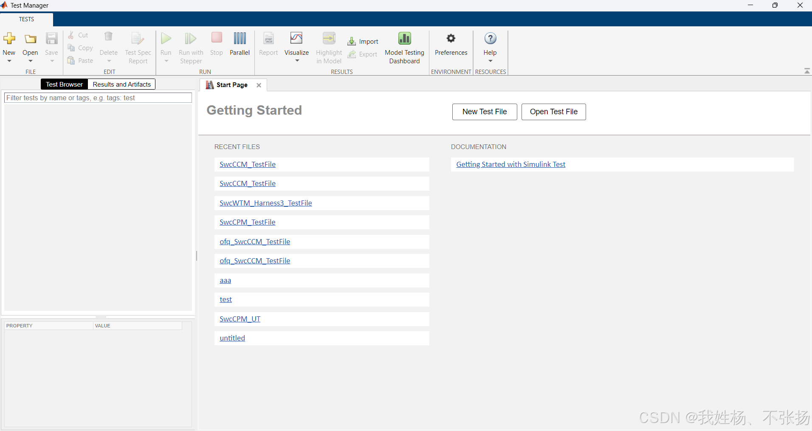Screen dimensions: 812x431
Task: Open SwcWTM_Harness3_TestFile link
Action: tap(266, 203)
